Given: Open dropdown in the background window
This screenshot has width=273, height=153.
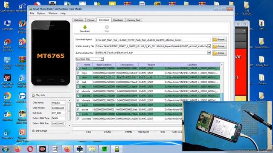Looking at the screenshot, I should click(244, 31).
